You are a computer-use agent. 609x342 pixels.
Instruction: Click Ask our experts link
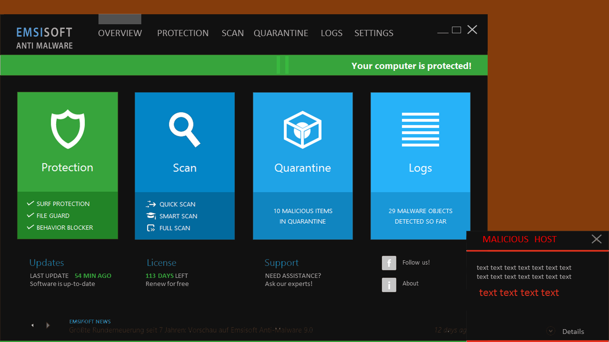point(289,284)
